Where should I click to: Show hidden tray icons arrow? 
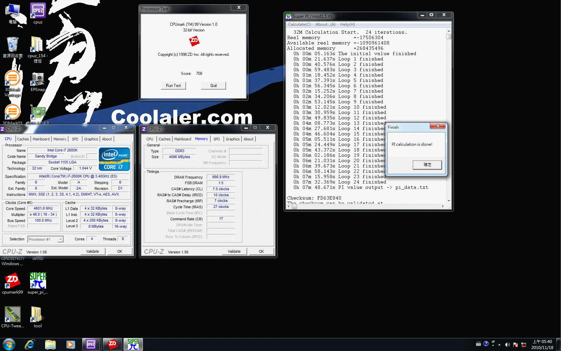(499, 344)
